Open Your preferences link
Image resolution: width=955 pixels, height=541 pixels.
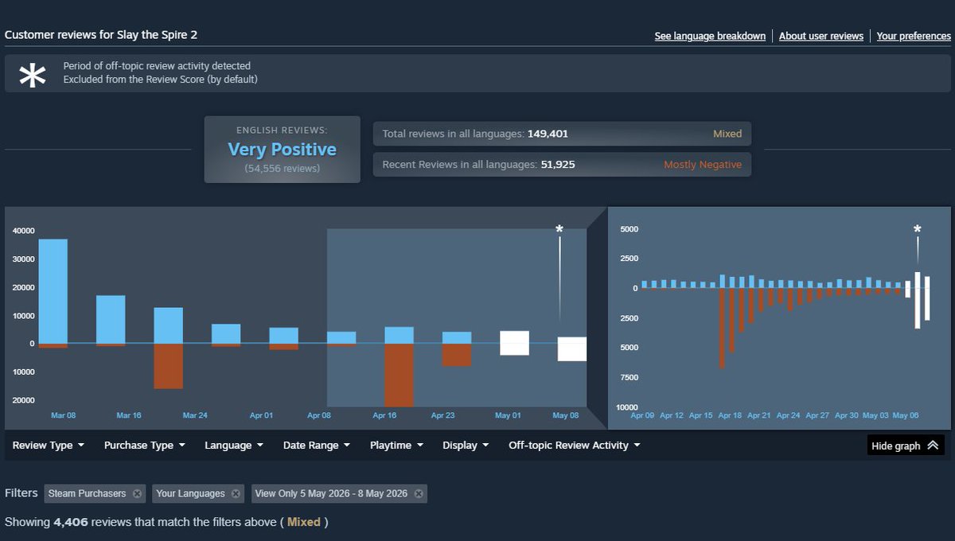[914, 37]
